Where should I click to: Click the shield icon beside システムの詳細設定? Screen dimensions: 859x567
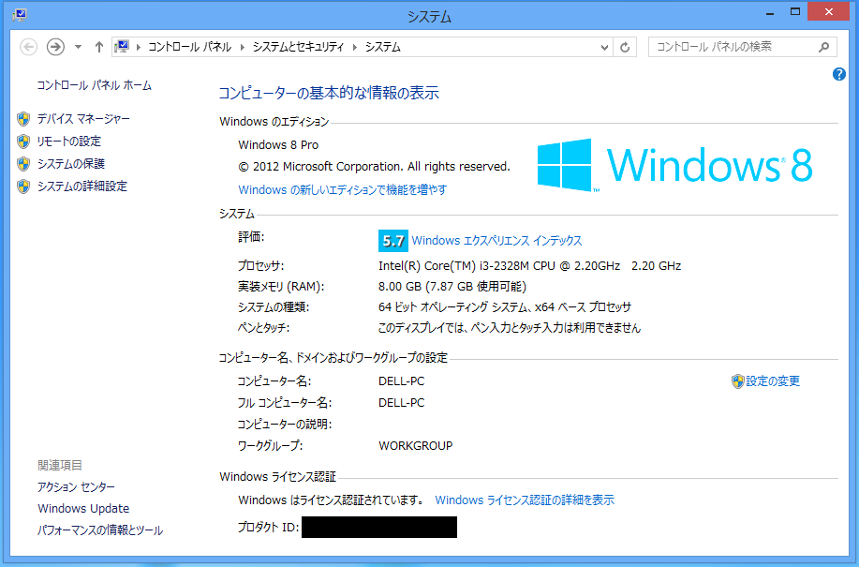pos(23,187)
